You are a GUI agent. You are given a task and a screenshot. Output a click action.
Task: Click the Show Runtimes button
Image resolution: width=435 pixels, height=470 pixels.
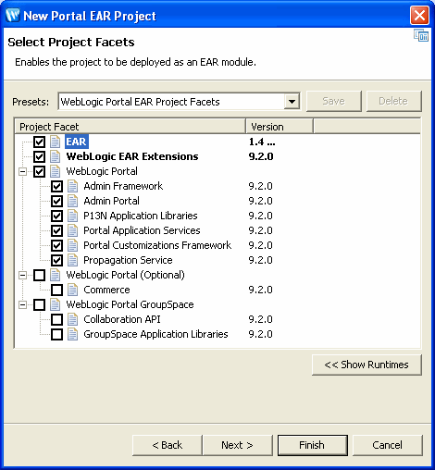click(x=367, y=365)
